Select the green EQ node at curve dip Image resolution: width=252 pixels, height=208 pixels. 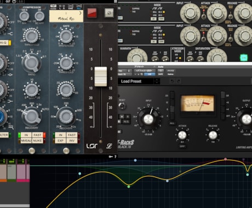point(129,187)
